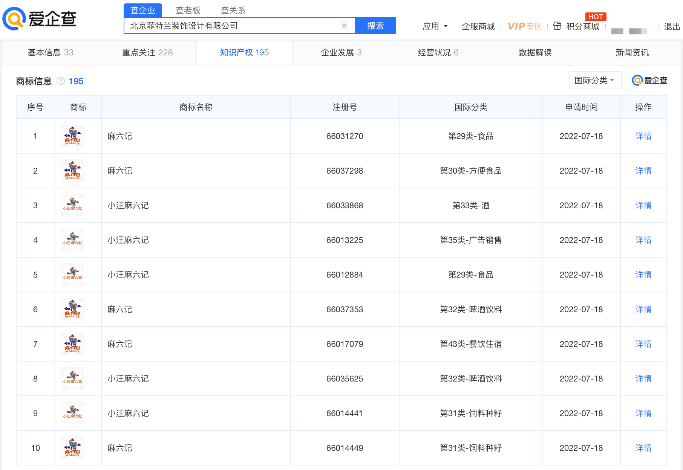
Task: Open the 应用 dropdown menu
Action: 435,26
